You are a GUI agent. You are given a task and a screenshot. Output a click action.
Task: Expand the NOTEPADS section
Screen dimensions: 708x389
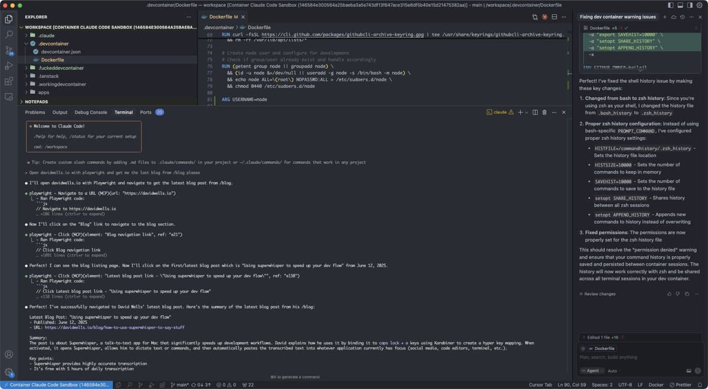click(107, 102)
